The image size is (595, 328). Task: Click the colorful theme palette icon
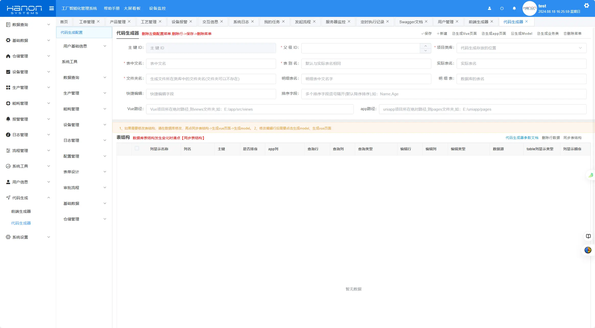588,250
